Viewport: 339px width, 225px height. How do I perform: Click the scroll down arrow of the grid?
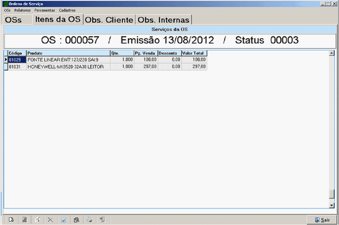[332, 205]
